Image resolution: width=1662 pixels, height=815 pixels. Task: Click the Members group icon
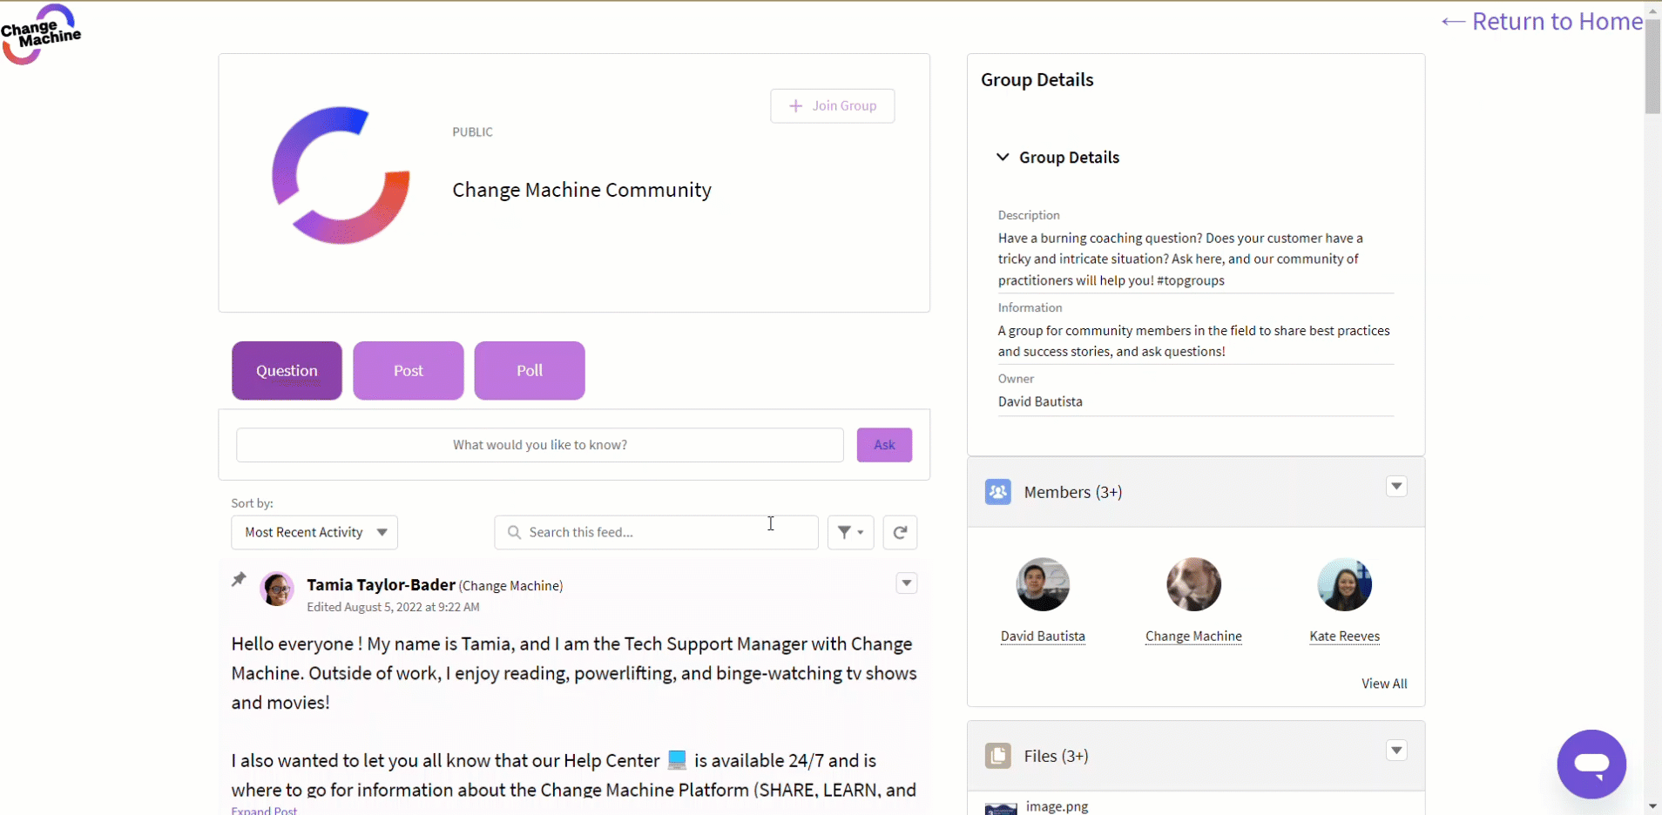click(997, 492)
